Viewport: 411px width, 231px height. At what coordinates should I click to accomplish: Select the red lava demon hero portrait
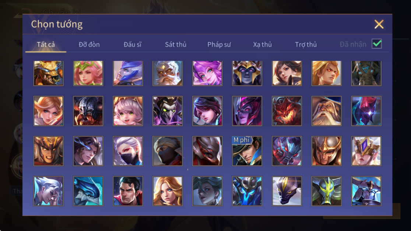point(287,111)
